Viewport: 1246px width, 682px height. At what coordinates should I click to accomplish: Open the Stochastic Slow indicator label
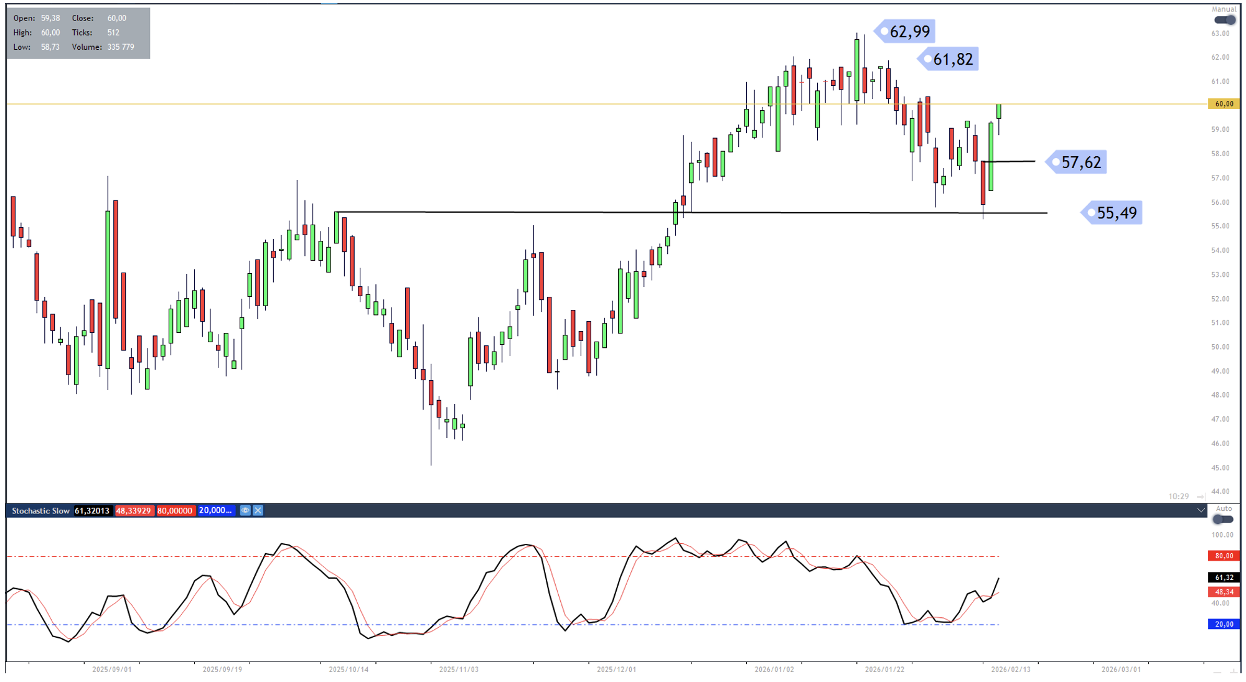tap(40, 510)
